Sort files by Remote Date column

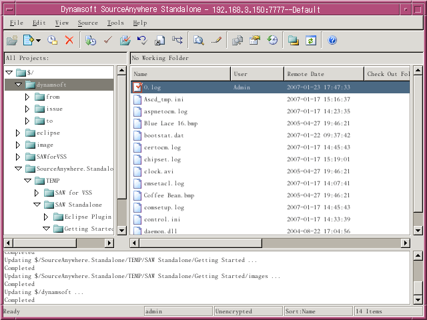324,74
